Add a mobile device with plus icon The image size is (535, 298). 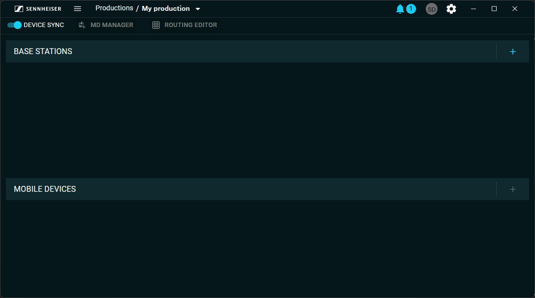pyautogui.click(x=512, y=189)
